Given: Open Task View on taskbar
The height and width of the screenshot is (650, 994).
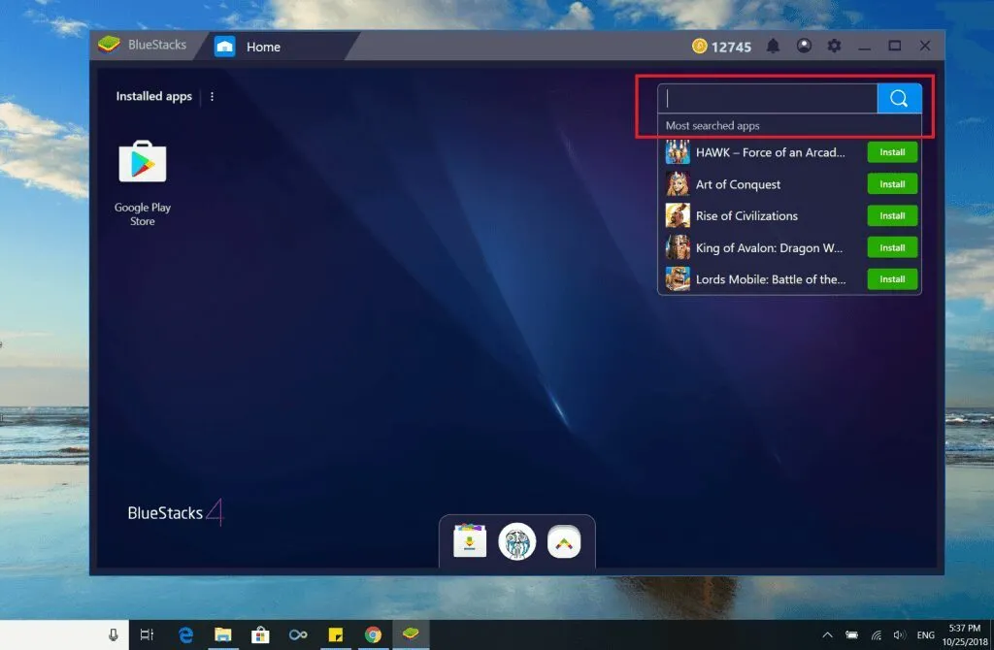Looking at the screenshot, I should 147,634.
